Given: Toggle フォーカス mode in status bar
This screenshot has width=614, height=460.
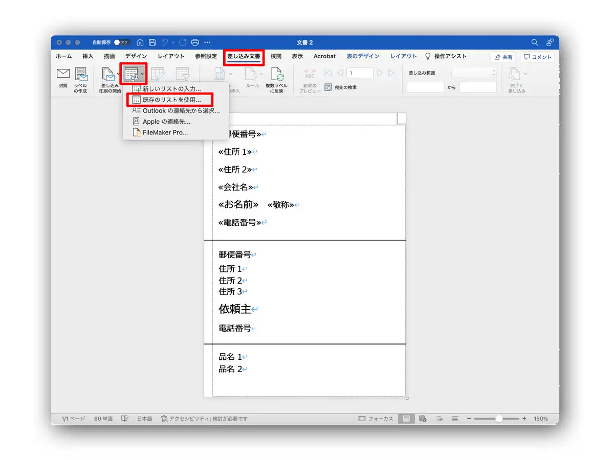Looking at the screenshot, I should [376, 419].
